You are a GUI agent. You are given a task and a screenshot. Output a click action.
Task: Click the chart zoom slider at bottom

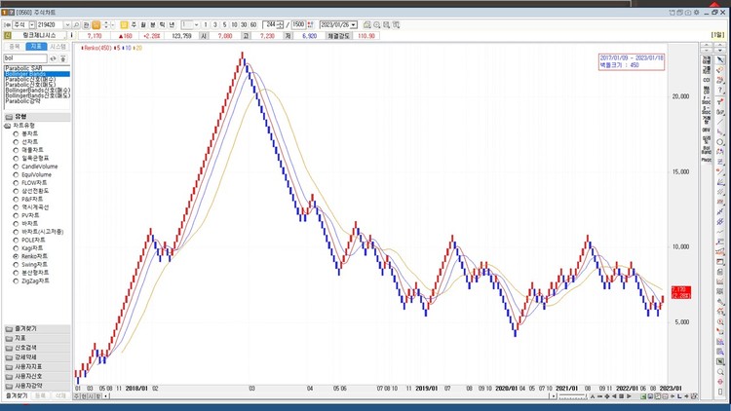tap(572, 396)
